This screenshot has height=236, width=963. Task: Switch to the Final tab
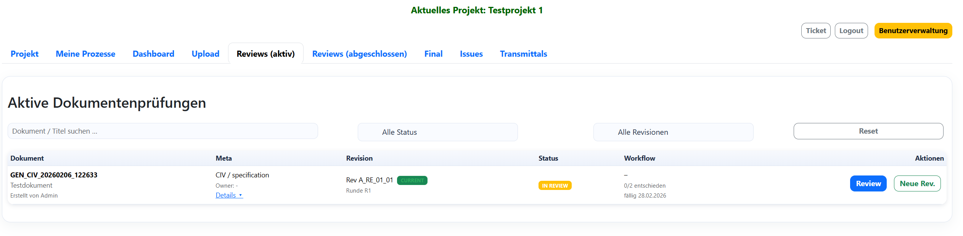pos(433,54)
